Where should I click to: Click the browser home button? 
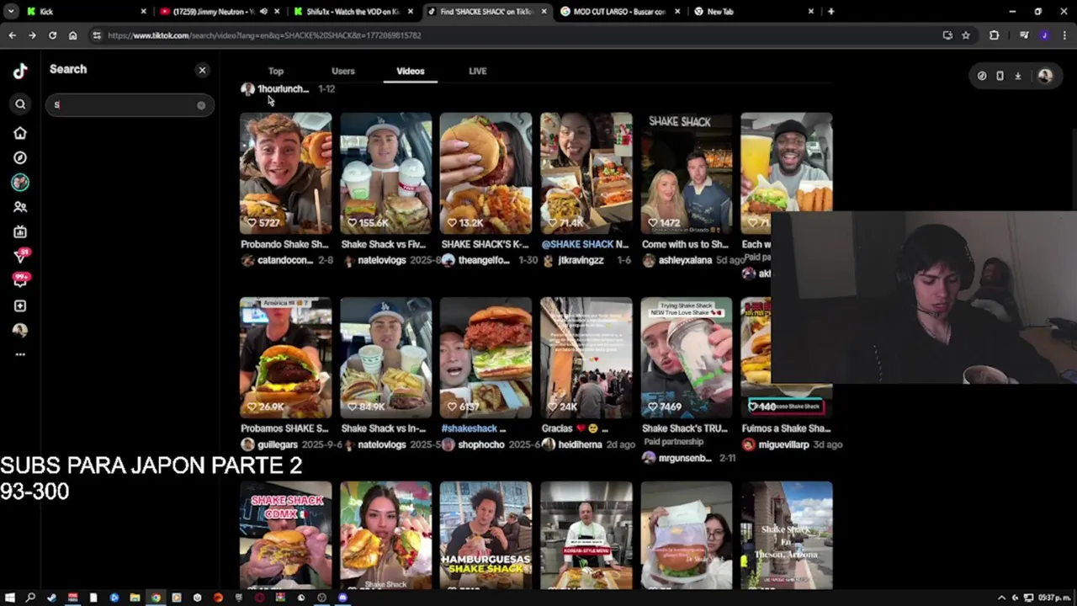tap(72, 35)
